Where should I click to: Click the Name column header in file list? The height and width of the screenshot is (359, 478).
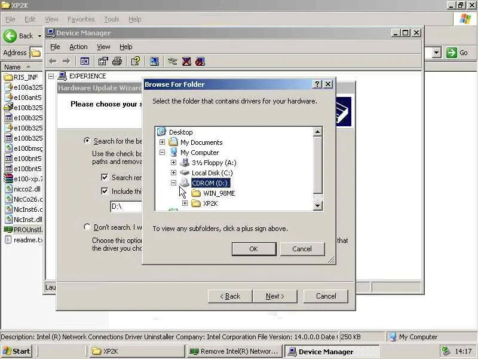click(22, 67)
